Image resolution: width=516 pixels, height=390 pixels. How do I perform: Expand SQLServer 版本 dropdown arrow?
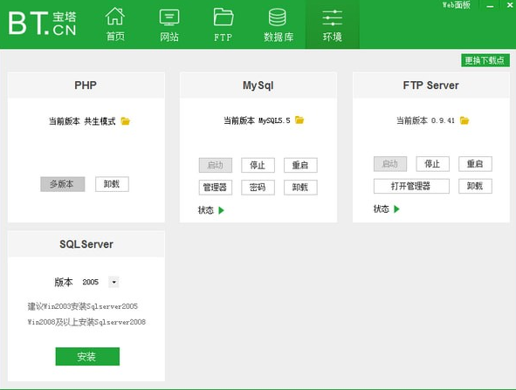click(x=114, y=282)
